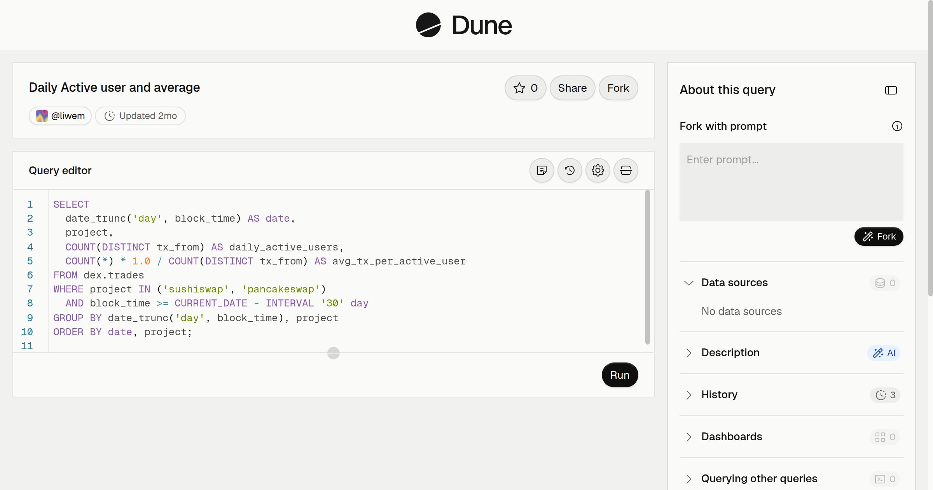Run the query
The width and height of the screenshot is (933, 490).
coord(620,375)
